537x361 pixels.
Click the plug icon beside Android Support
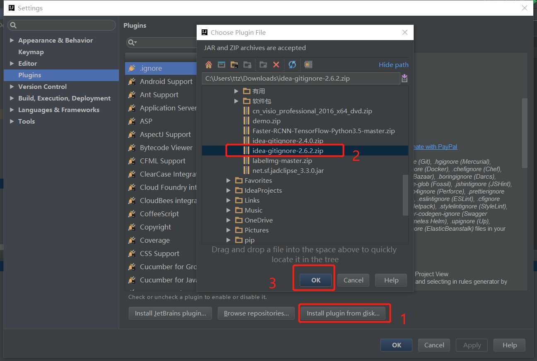click(x=132, y=81)
